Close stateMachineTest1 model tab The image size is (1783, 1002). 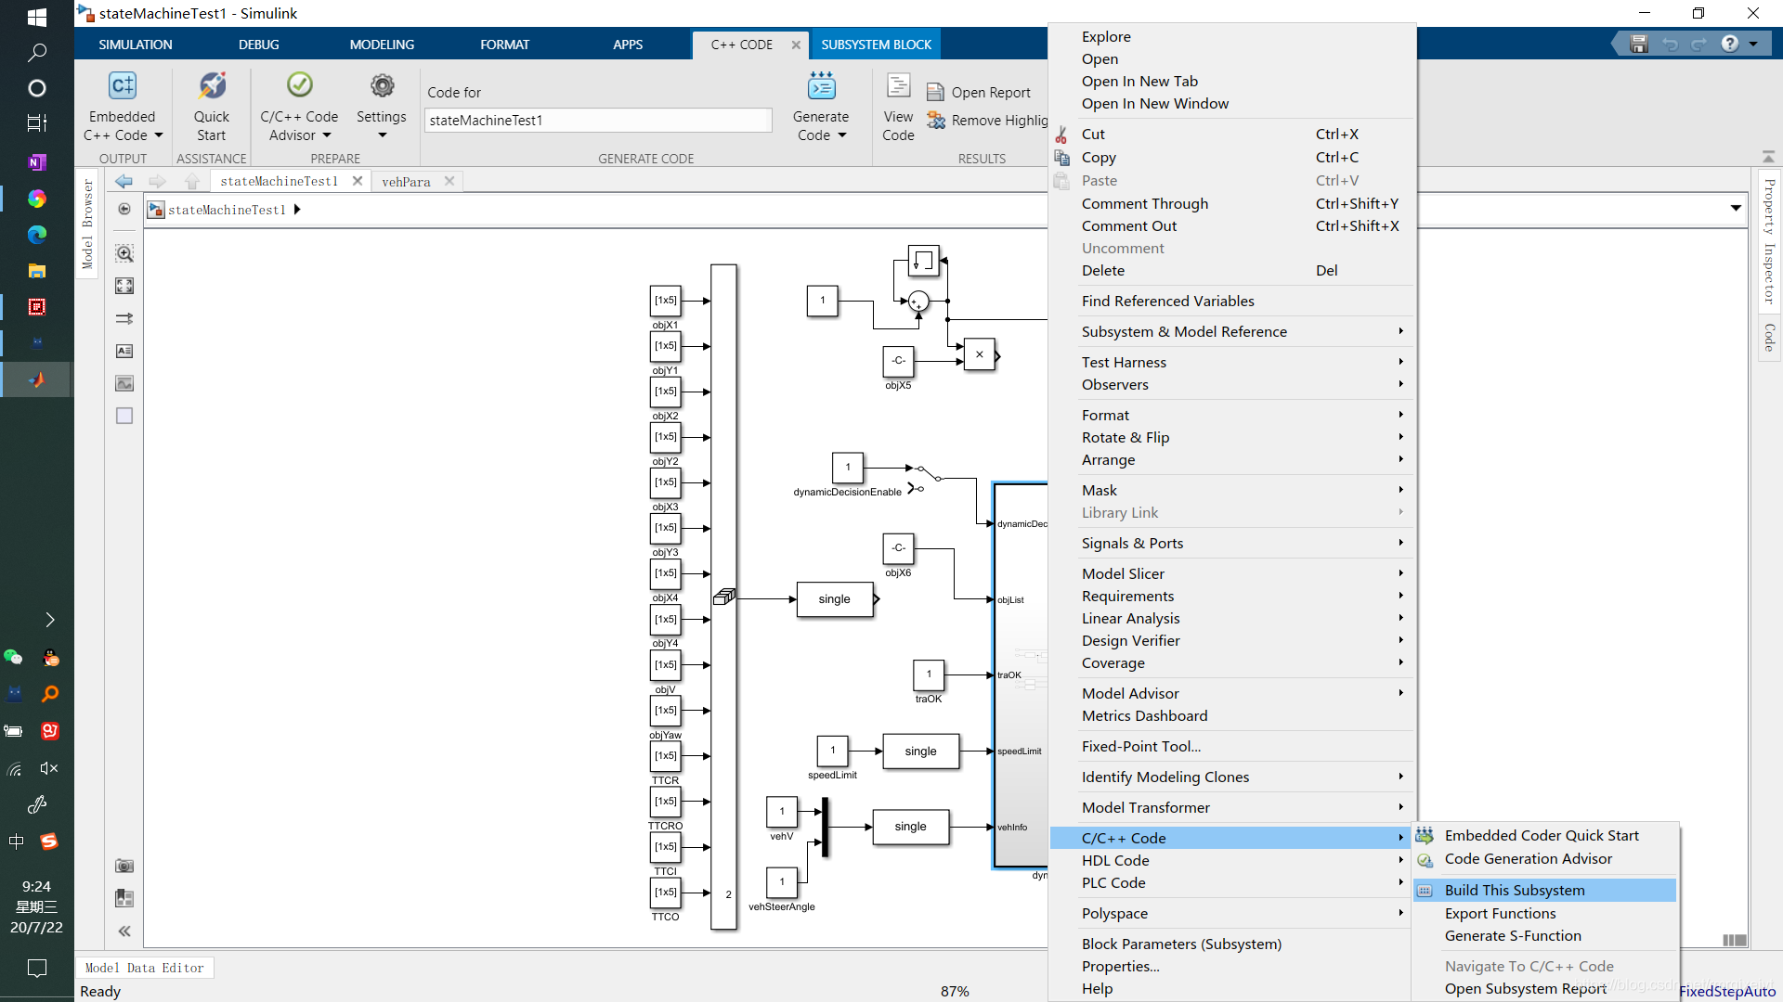click(x=358, y=181)
